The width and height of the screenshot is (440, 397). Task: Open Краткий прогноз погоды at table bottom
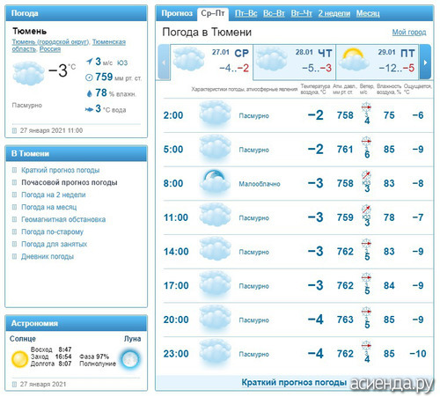[294, 382]
